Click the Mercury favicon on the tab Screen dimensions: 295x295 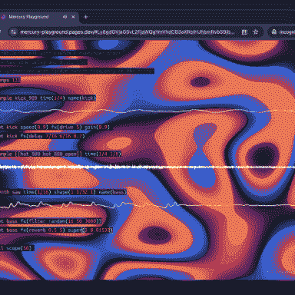pos(3,17)
